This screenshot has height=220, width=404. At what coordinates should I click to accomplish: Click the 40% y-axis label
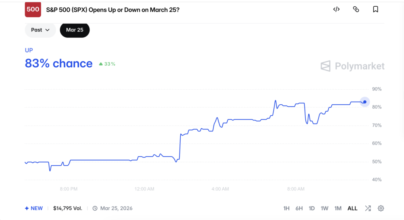coord(377,179)
